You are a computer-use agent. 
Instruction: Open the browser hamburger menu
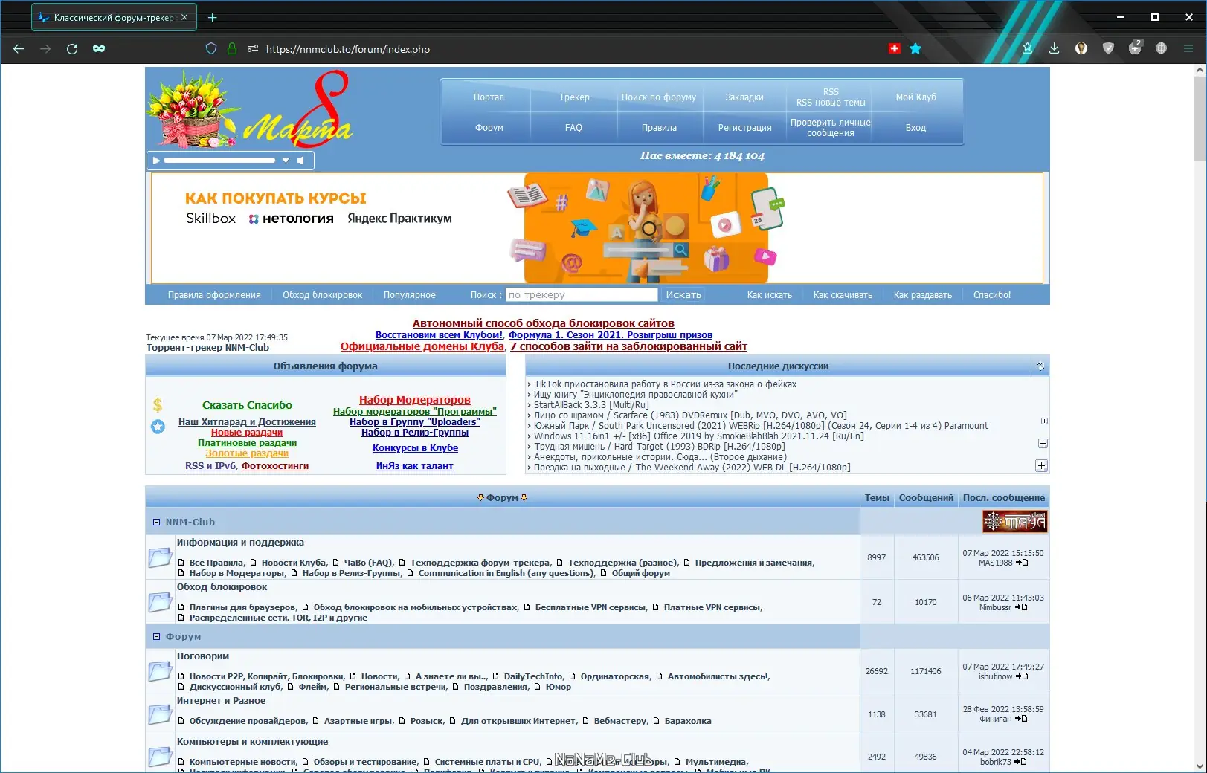pos(1188,48)
